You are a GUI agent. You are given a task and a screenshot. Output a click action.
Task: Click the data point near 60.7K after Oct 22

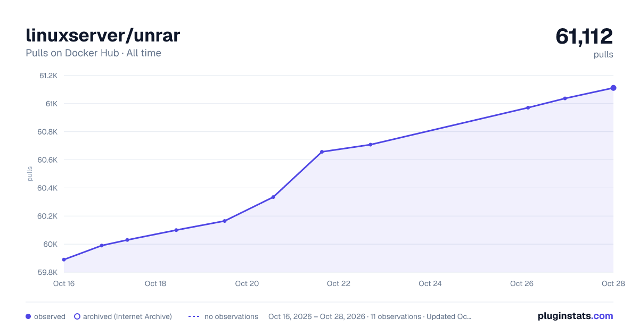370,145
